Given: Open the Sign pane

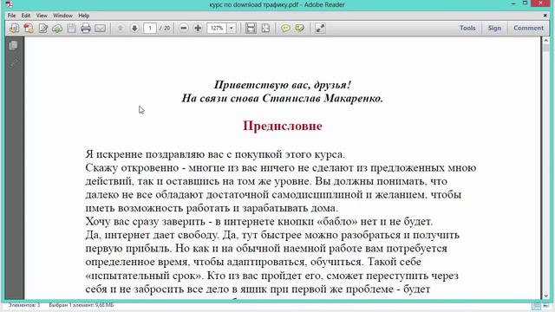Looking at the screenshot, I should [494, 28].
